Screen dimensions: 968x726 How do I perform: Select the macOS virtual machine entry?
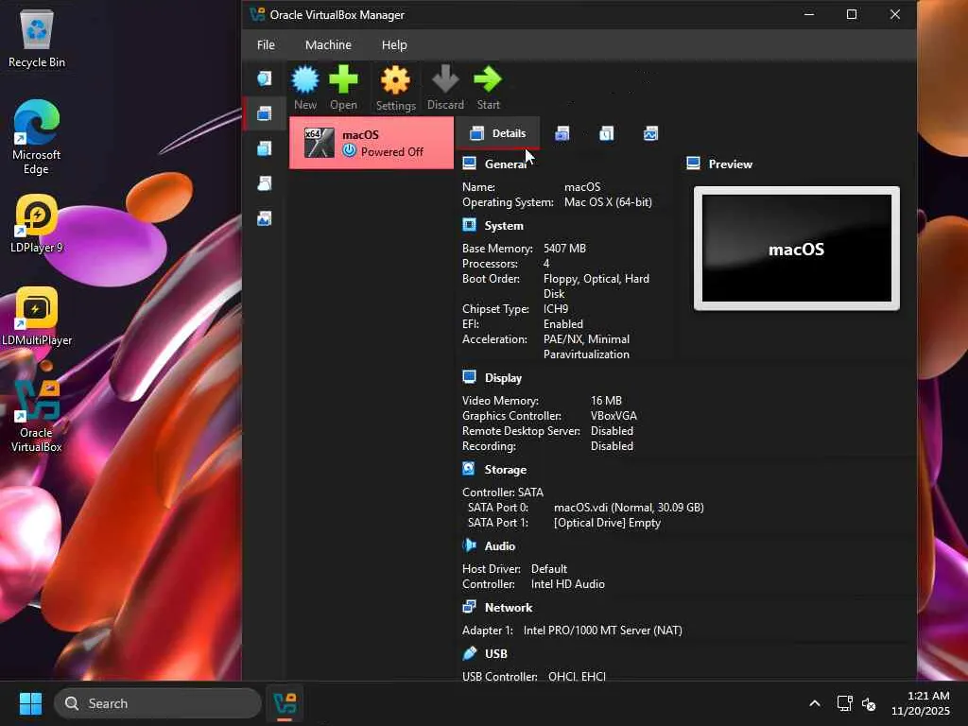click(x=371, y=144)
